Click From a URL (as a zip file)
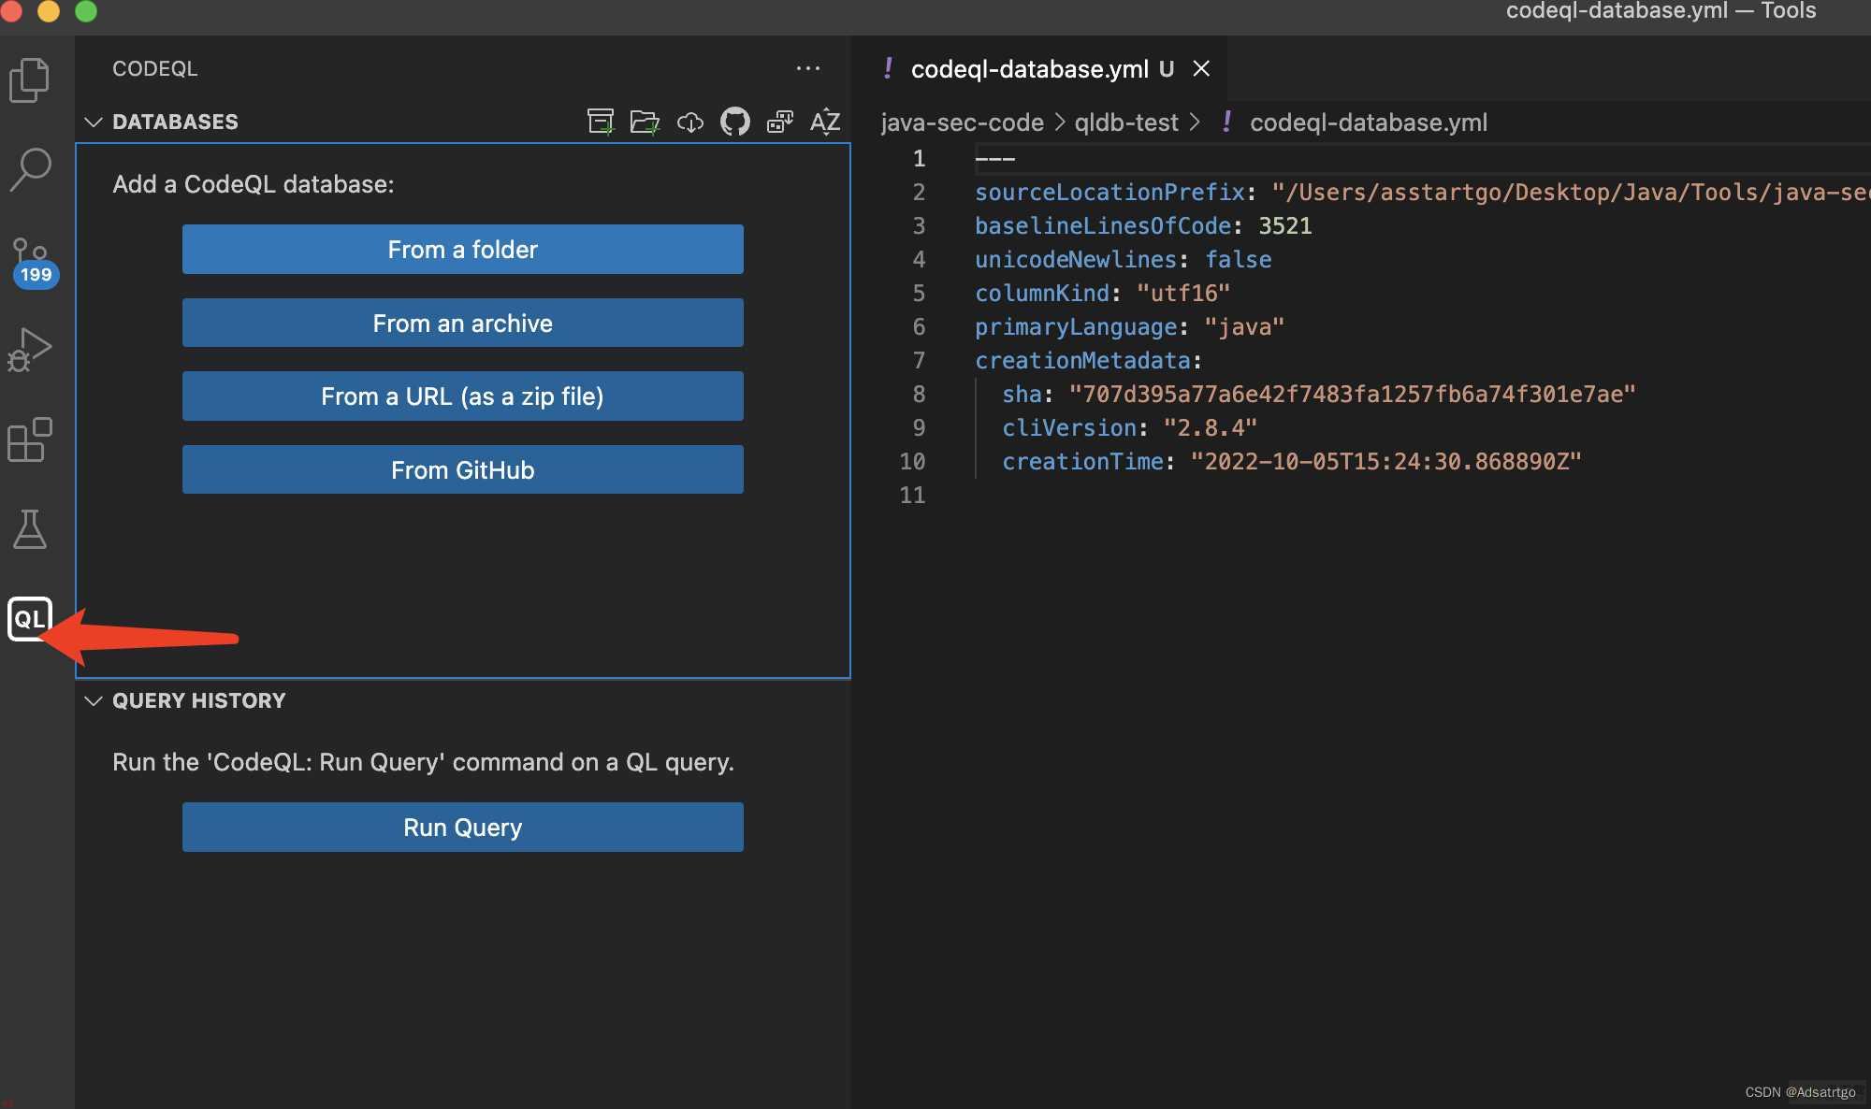Viewport: 1871px width, 1109px height. 463,396
